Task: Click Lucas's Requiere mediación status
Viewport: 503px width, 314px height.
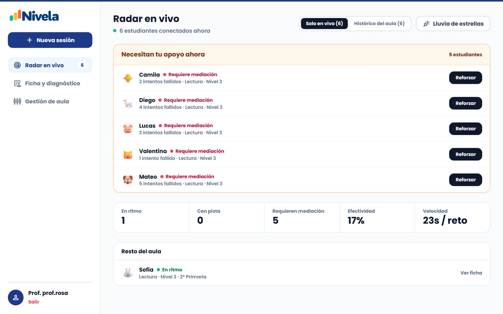Action: (x=186, y=126)
